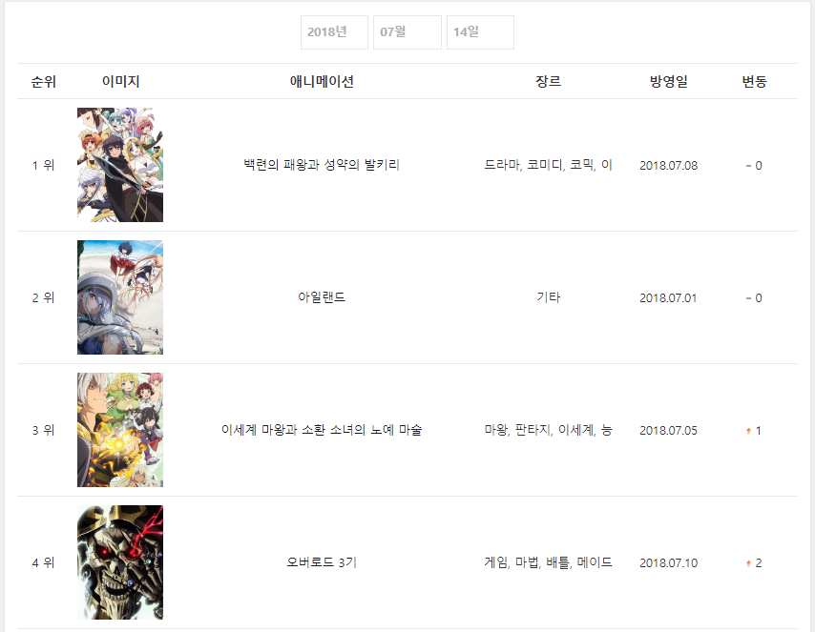815x632 pixels.
Task: Open the 아일랜드 poster thumbnail
Action: click(120, 297)
